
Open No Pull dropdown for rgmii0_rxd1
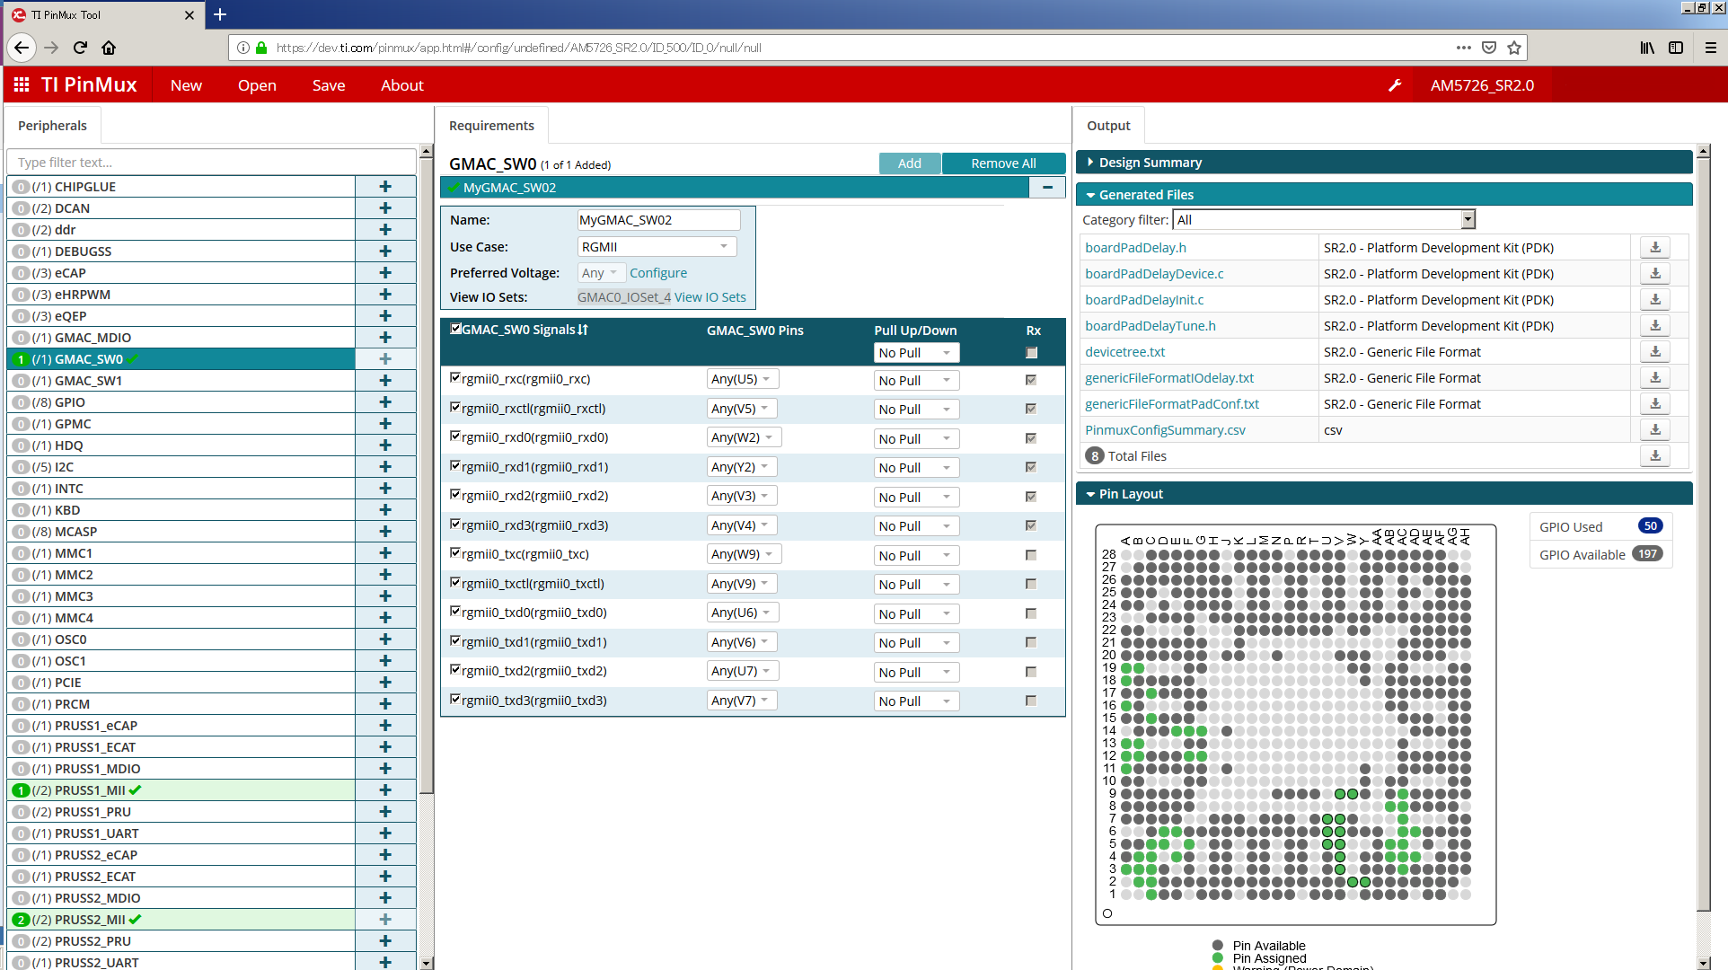(916, 468)
